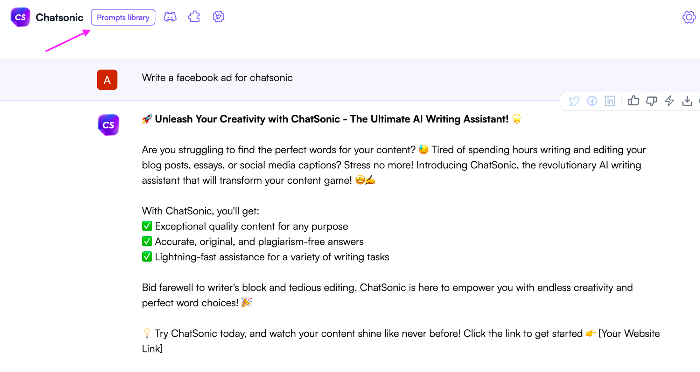Screen dimensions: 700x372
Task: Dislike the response with thumbs down
Action: pos(651,101)
